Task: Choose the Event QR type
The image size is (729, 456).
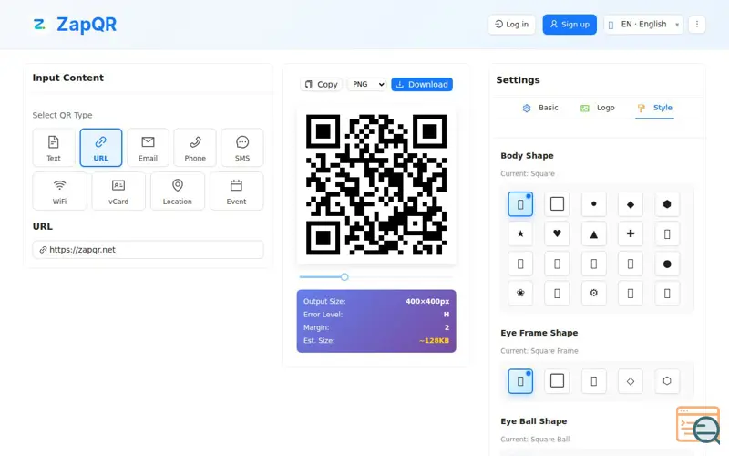Action: 236,192
